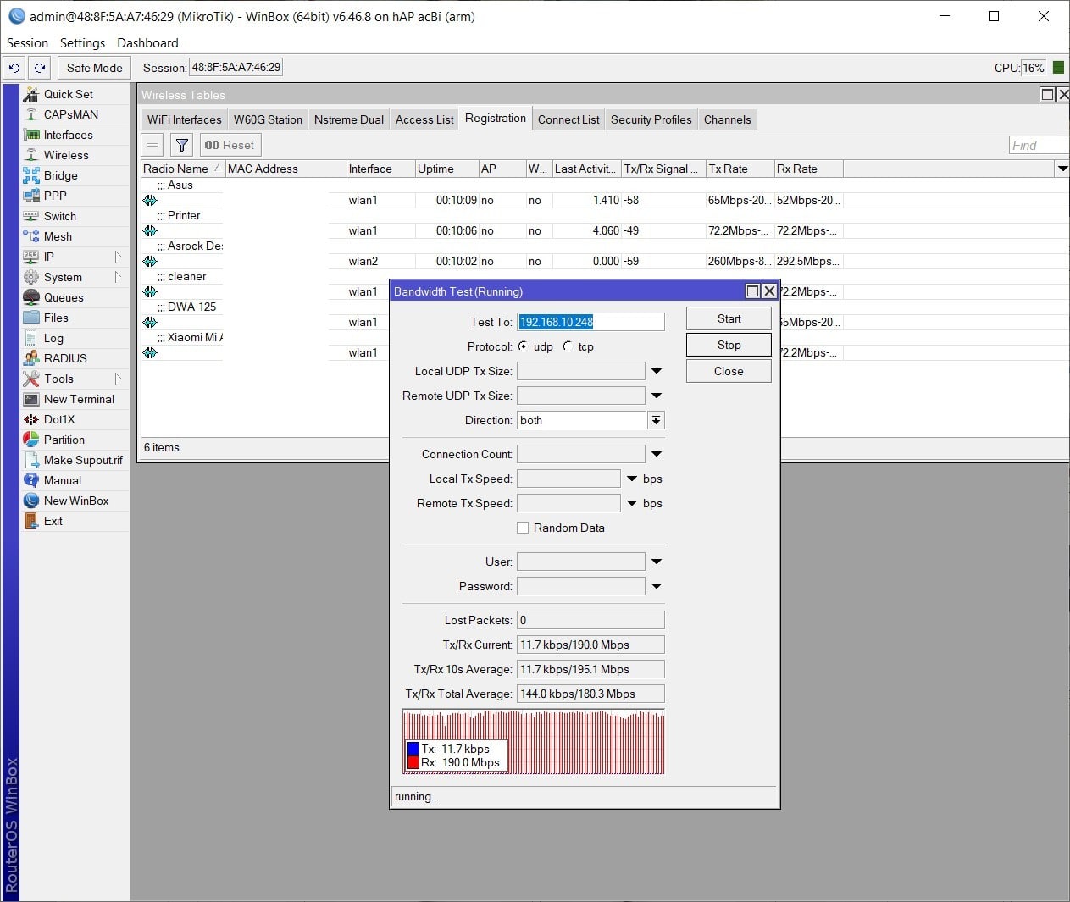
Task: Expand Connection Count field
Action: coord(657,454)
